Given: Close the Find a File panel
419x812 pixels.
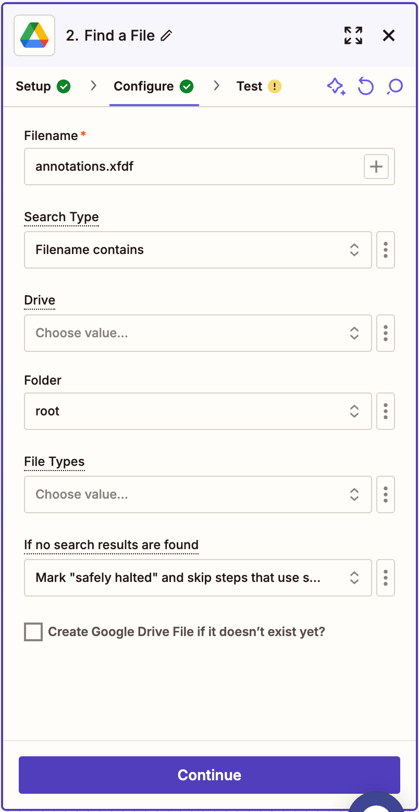Looking at the screenshot, I should pyautogui.click(x=389, y=35).
